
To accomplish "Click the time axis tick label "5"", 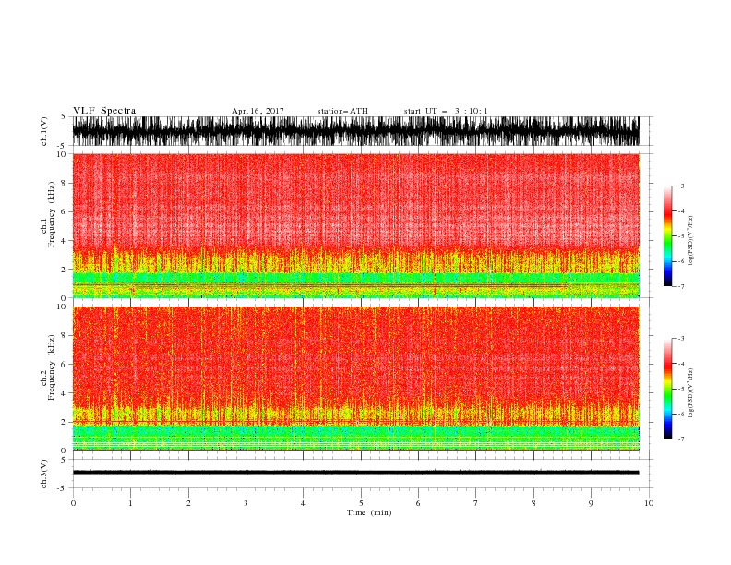I will [361, 503].
